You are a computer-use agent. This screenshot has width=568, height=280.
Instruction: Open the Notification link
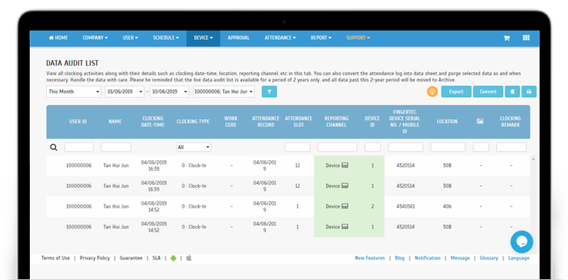tap(427, 258)
